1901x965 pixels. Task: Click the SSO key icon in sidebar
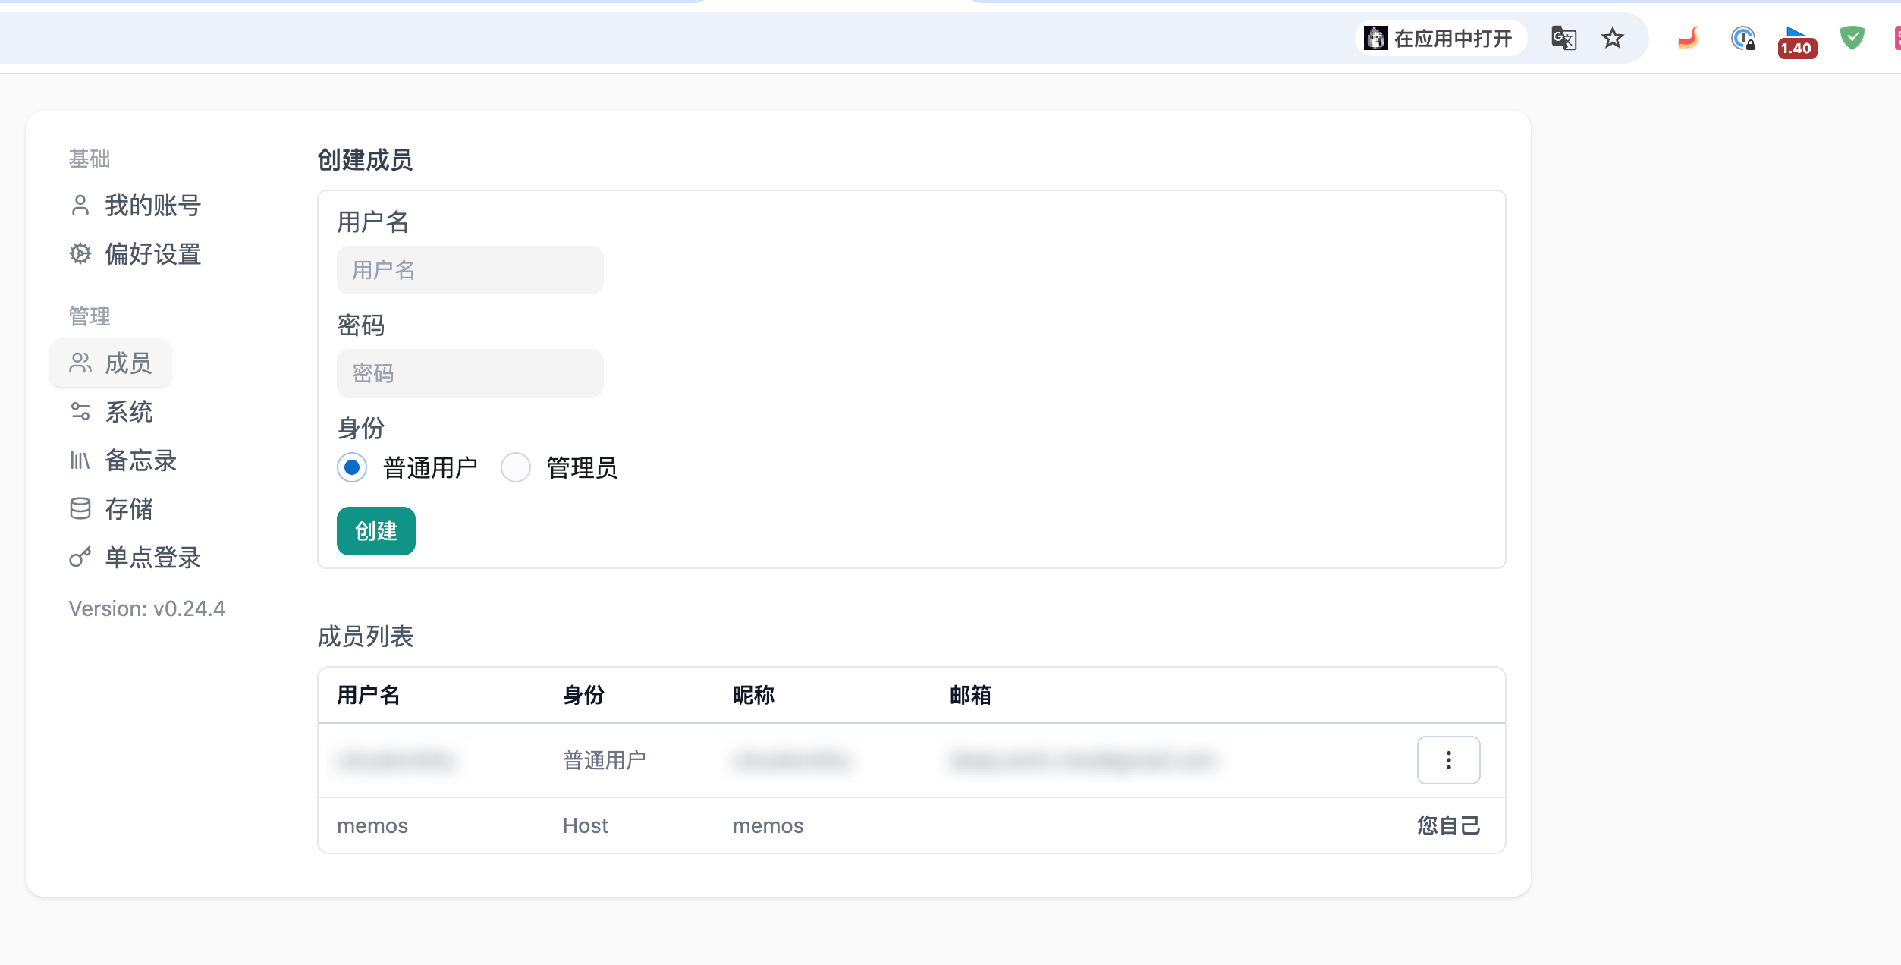80,558
